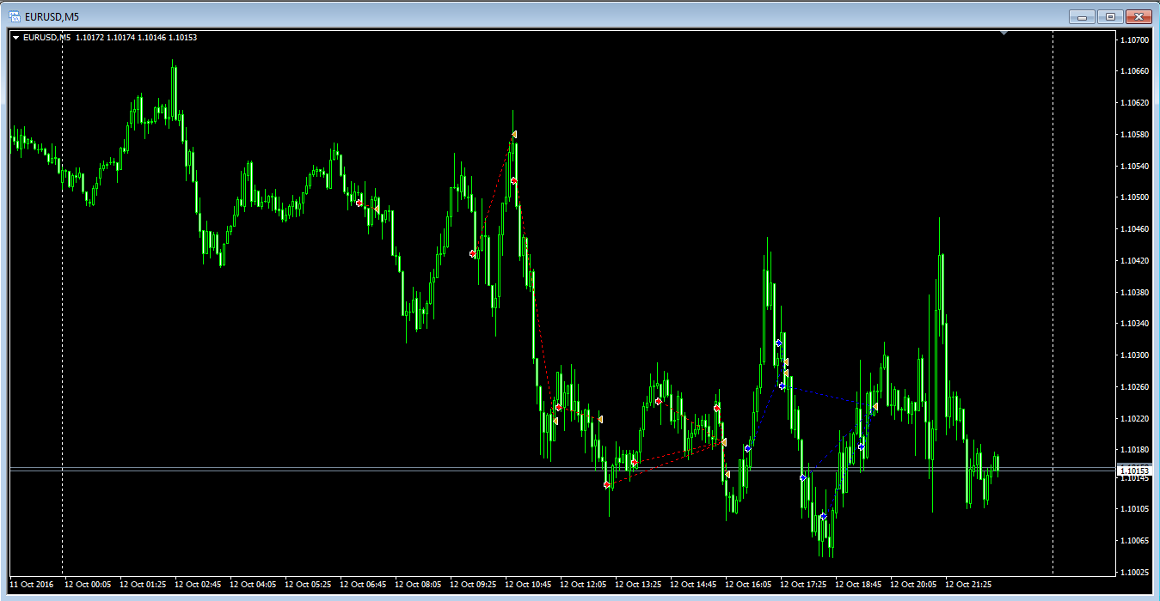The width and height of the screenshot is (1160, 601).
Task: Click the 1.10420 price axis label
Action: click(1135, 261)
